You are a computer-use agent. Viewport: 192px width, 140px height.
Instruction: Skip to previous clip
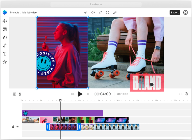coord(72,94)
